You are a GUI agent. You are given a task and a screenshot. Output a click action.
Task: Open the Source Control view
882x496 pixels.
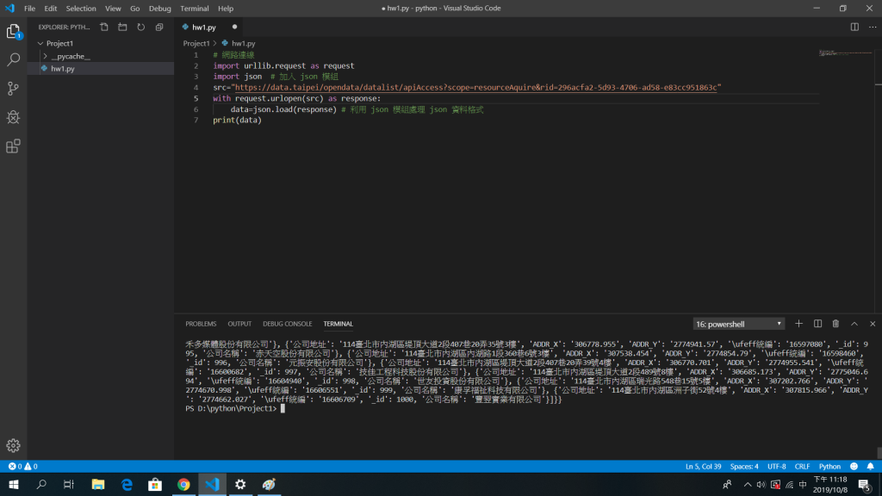14,89
